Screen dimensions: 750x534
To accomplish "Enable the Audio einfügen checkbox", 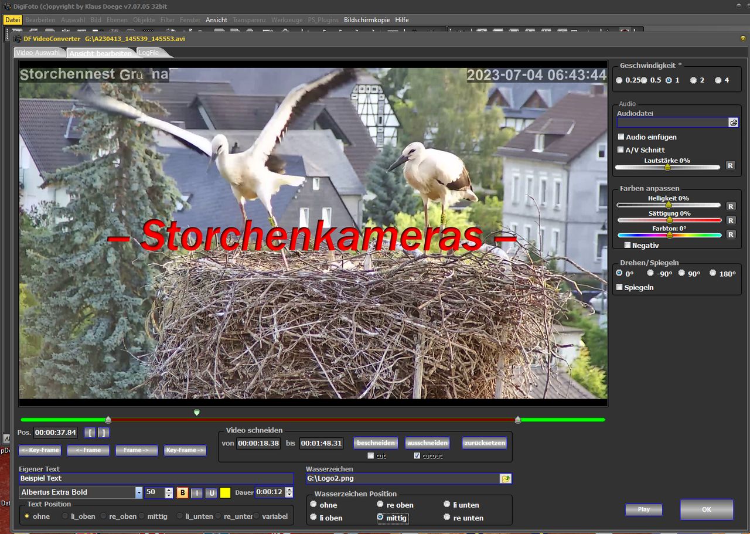I will pyautogui.click(x=621, y=137).
